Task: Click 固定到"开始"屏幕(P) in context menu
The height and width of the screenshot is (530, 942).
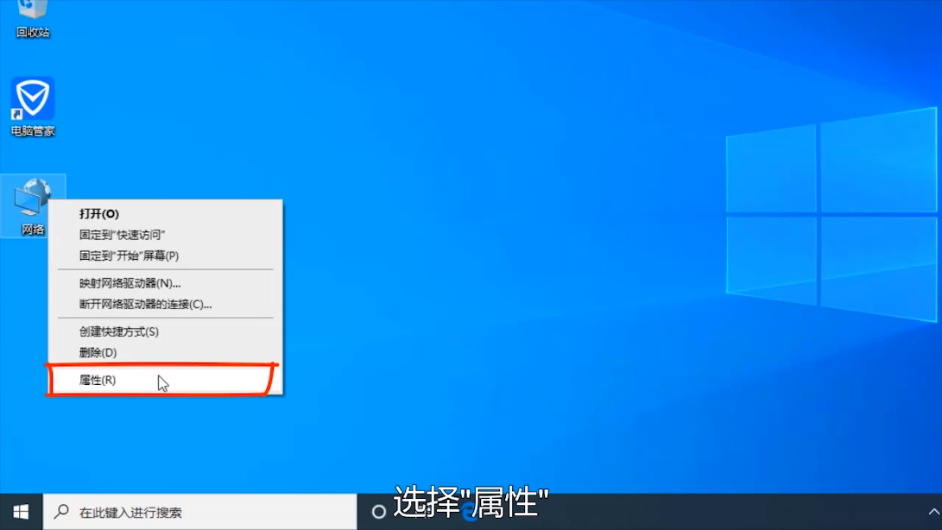Action: [129, 256]
